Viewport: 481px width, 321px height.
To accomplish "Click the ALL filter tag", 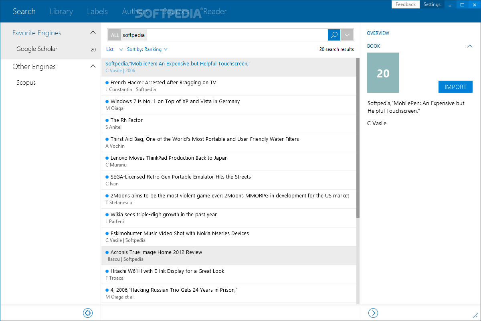I will 115,35.
